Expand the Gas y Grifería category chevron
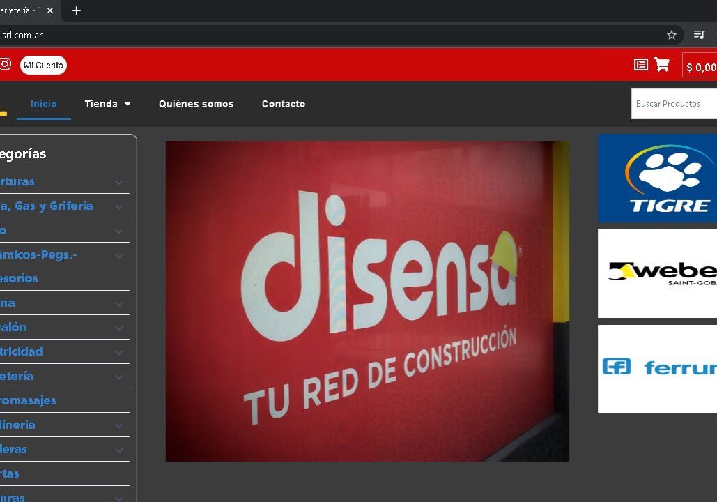Image resolution: width=717 pixels, height=502 pixels. [x=119, y=206]
